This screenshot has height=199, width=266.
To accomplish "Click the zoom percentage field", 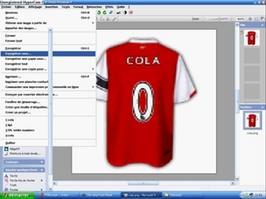I will (x=241, y=19).
